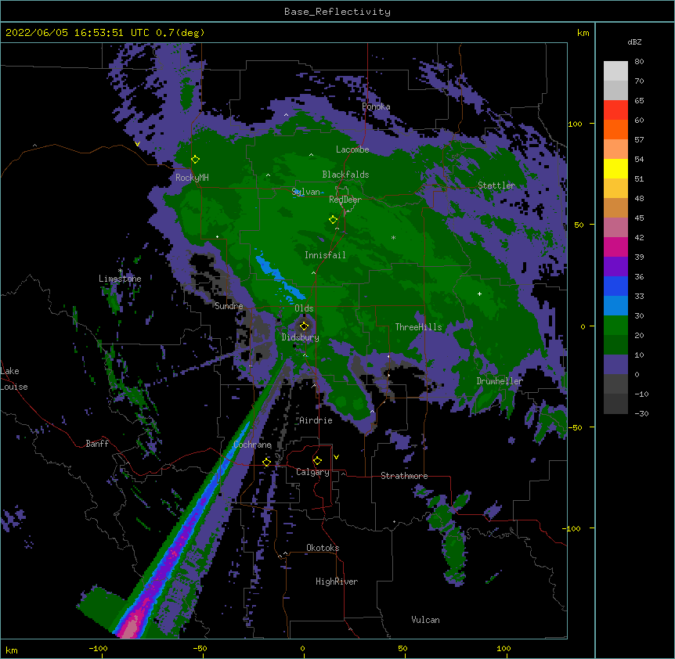Click the Didsbury town label
The width and height of the screenshot is (675, 659).
pyautogui.click(x=301, y=337)
